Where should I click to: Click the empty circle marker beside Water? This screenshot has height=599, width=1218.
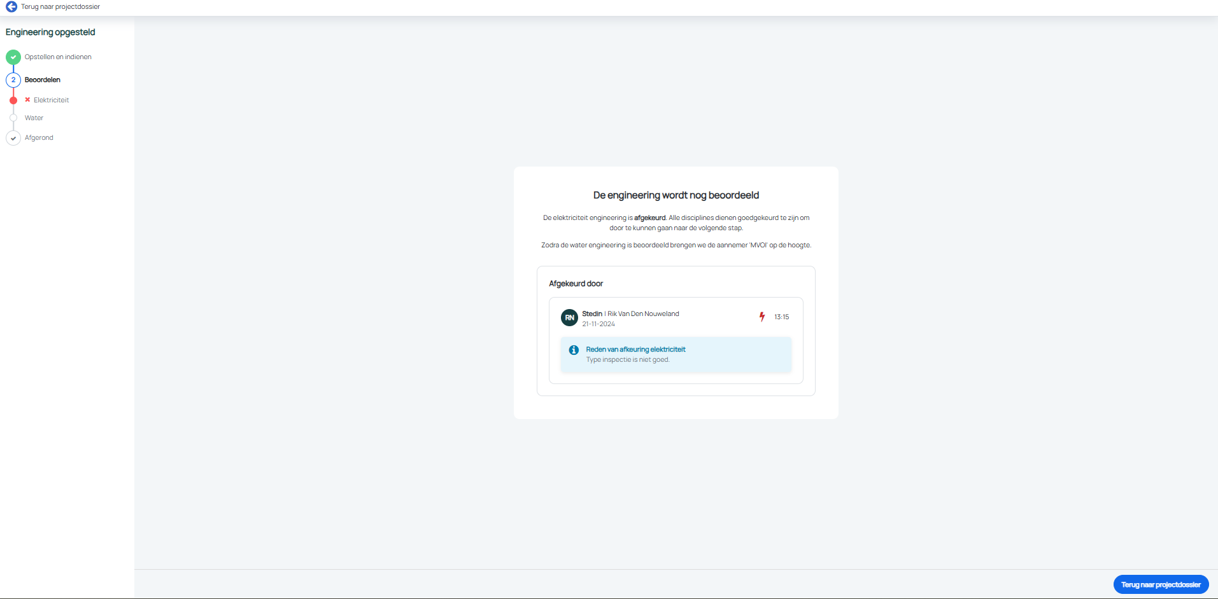pos(13,118)
